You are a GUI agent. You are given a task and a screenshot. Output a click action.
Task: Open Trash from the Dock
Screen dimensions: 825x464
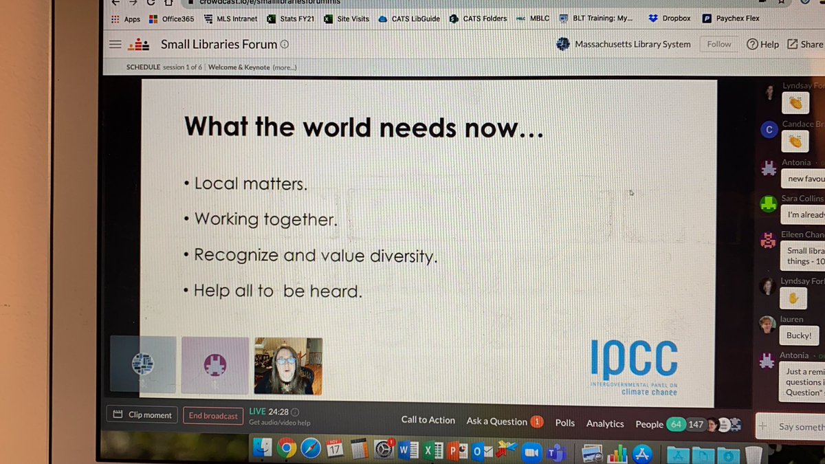(x=754, y=454)
